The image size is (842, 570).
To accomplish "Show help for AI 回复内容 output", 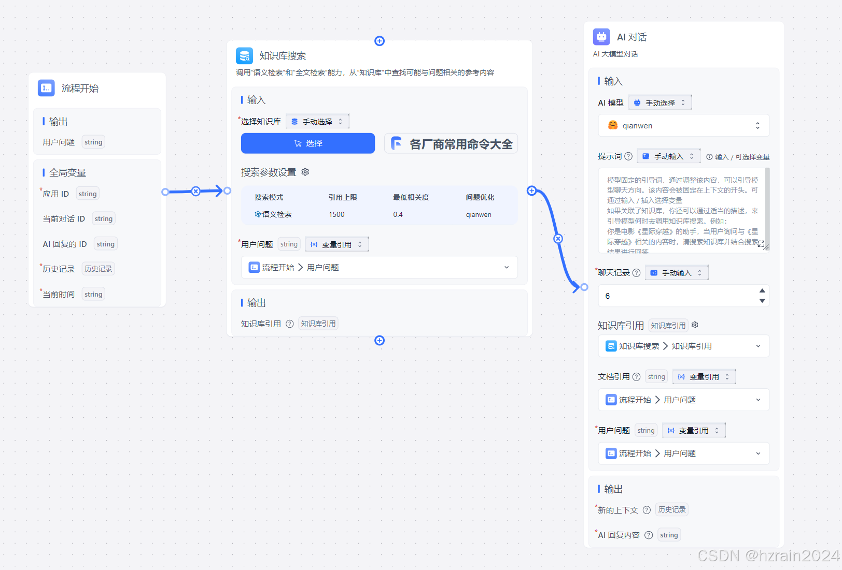I will coord(649,535).
